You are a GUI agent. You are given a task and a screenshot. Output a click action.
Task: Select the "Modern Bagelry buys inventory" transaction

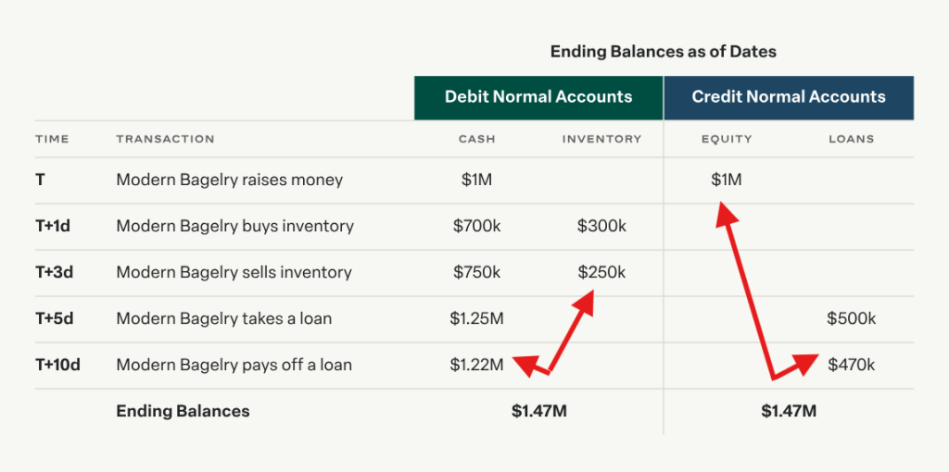234,226
